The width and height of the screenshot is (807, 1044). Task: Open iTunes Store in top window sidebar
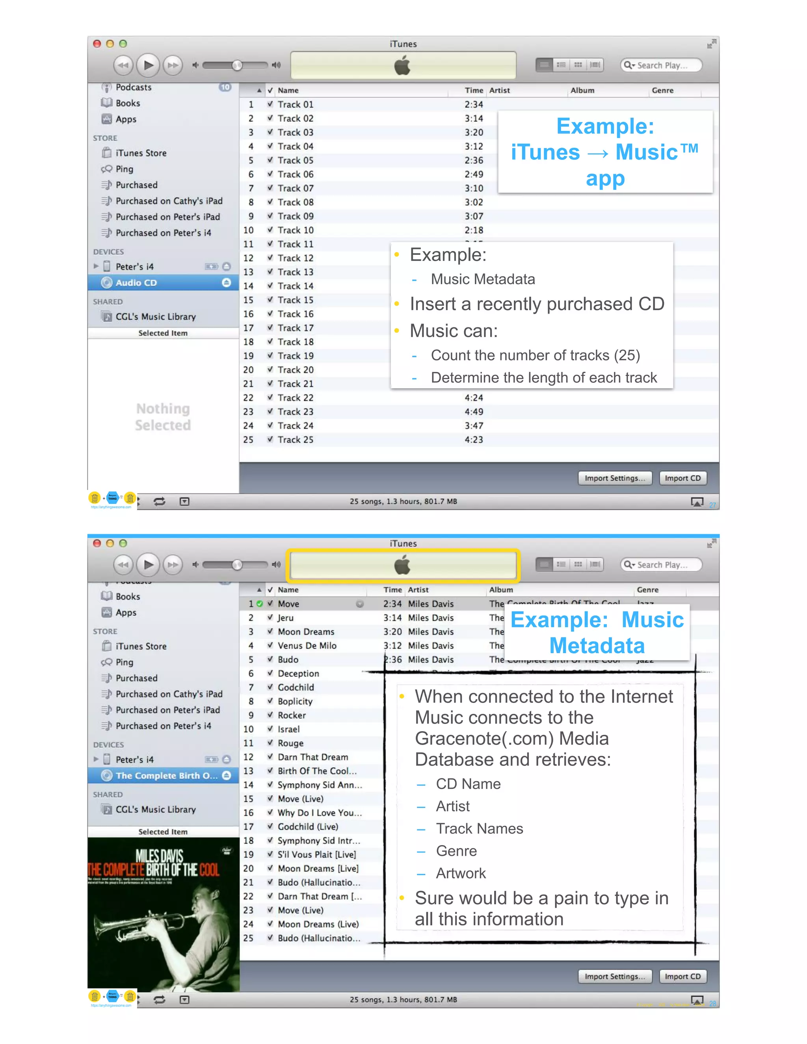(x=141, y=153)
